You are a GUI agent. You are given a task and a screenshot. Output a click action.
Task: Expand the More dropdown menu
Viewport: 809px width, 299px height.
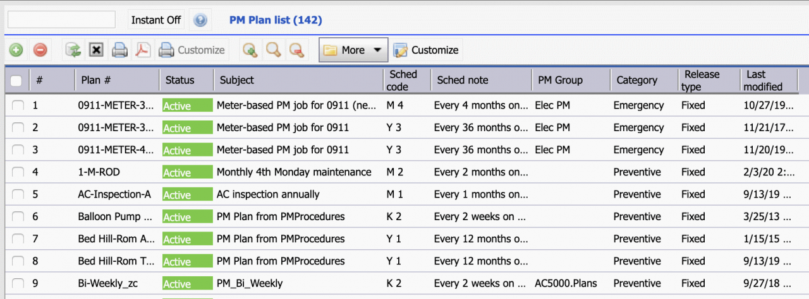pos(353,50)
